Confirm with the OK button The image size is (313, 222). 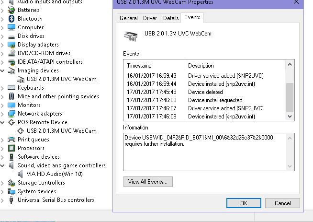pos(244,203)
